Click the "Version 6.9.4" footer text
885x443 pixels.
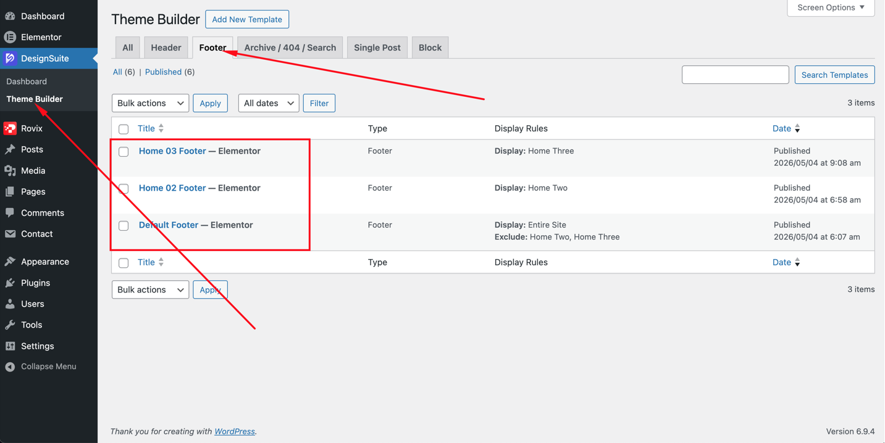click(850, 431)
